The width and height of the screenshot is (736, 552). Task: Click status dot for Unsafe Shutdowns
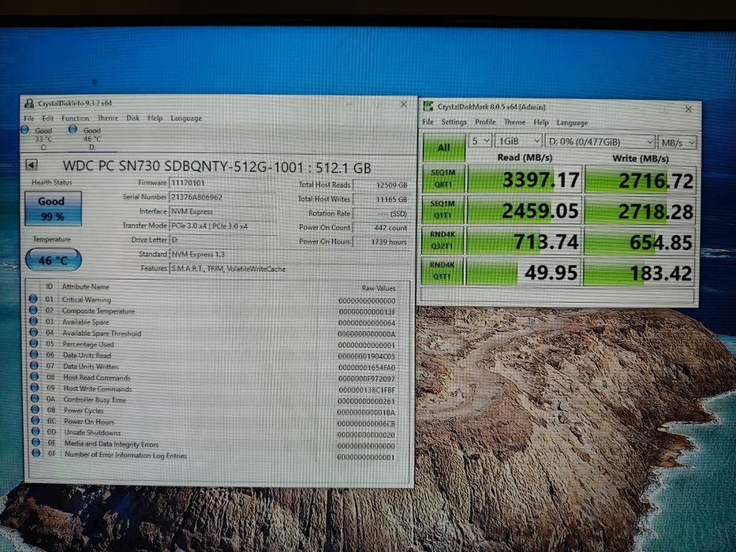tap(35, 431)
